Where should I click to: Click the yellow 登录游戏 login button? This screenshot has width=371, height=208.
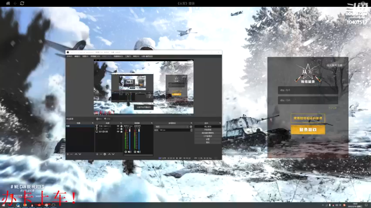(308, 130)
